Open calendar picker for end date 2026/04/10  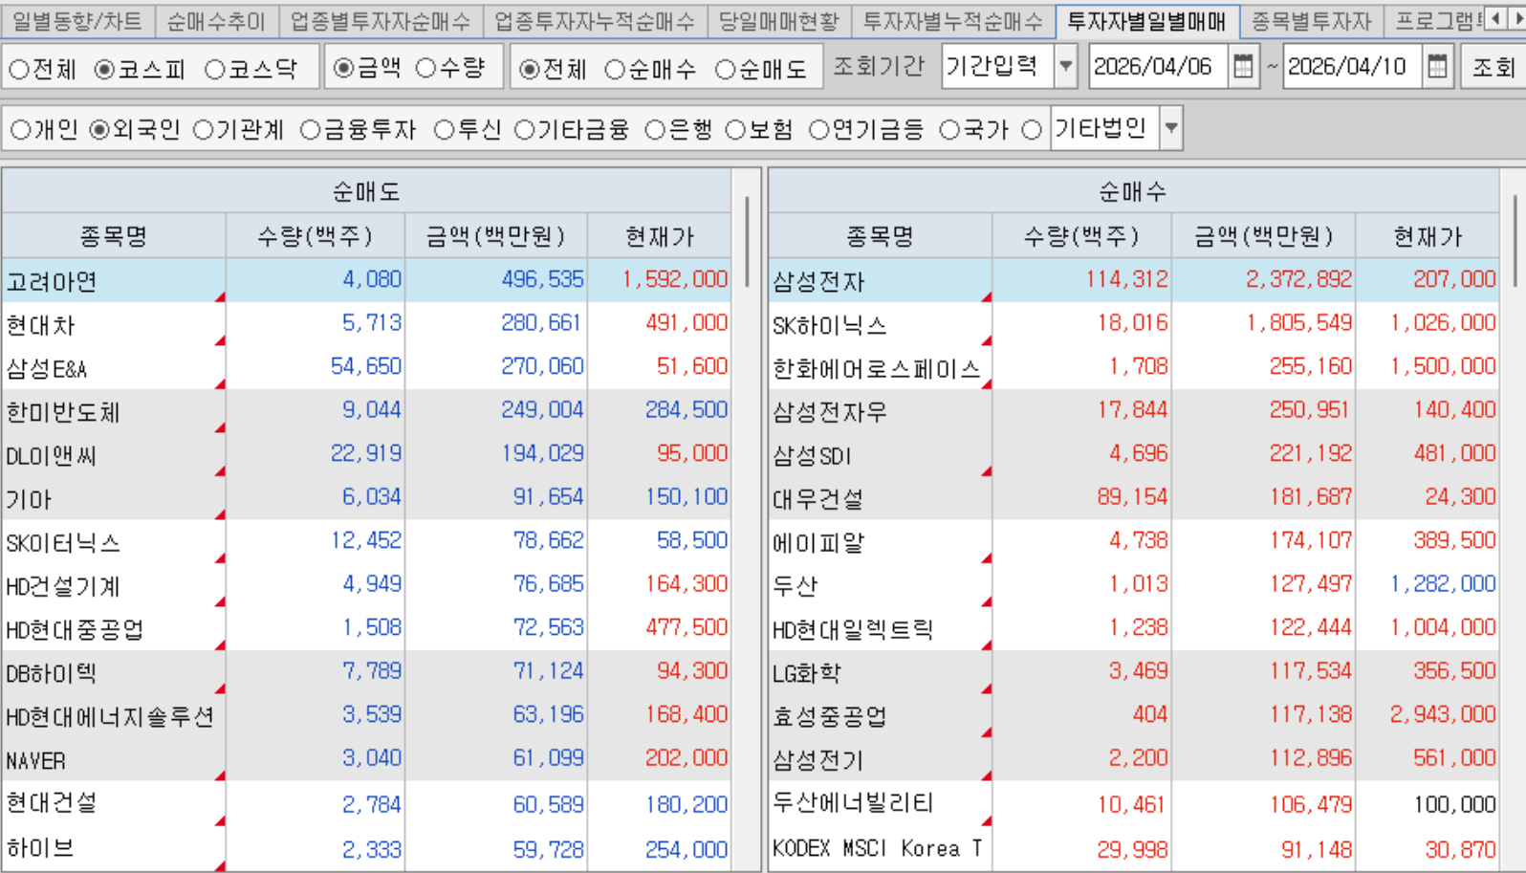[x=1437, y=67]
